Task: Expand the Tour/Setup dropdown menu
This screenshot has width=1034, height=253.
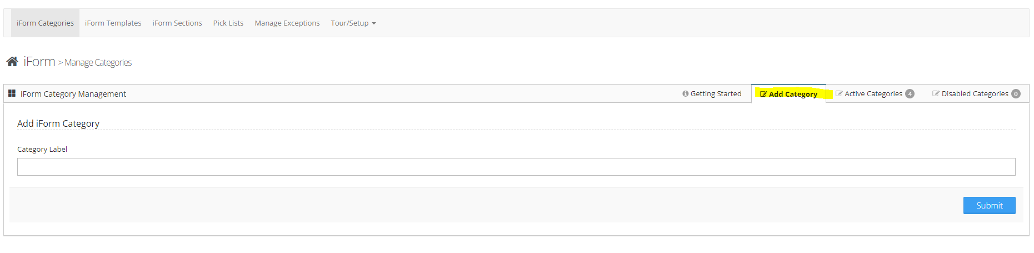Action: 353,23
